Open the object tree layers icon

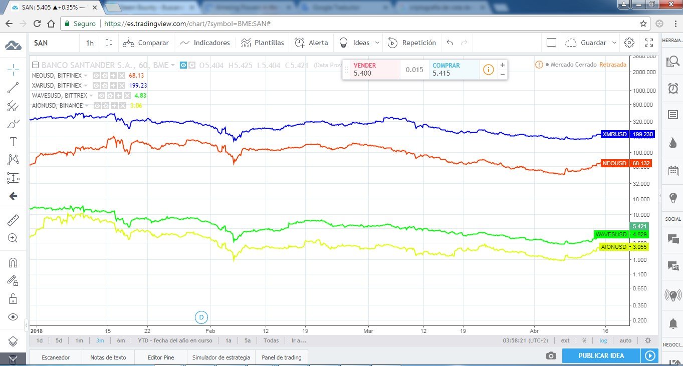13,342
